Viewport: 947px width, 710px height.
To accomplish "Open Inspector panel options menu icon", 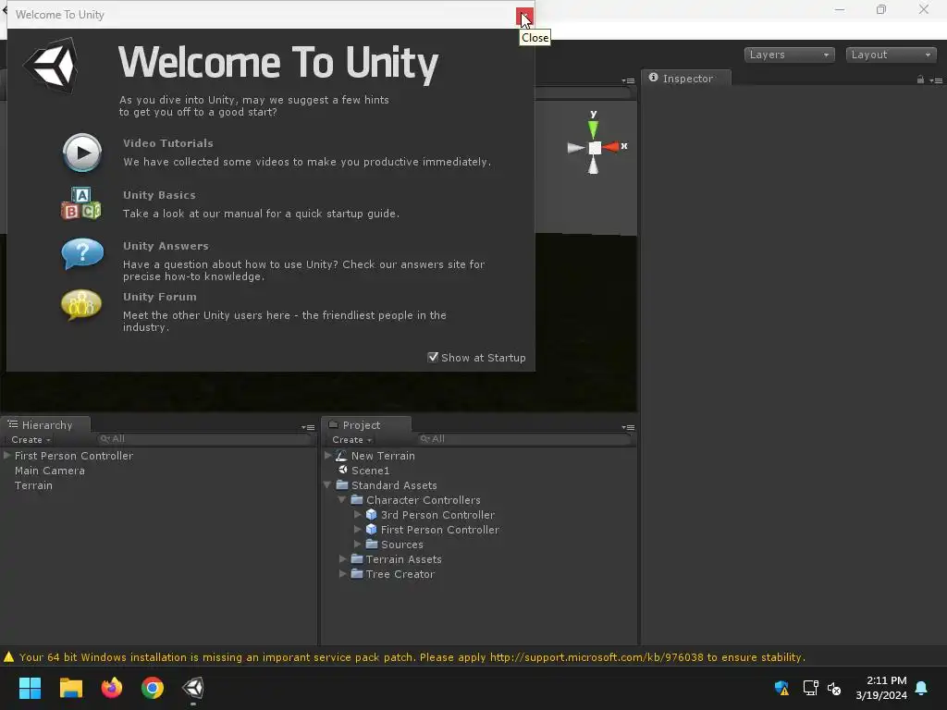I will coord(936,80).
